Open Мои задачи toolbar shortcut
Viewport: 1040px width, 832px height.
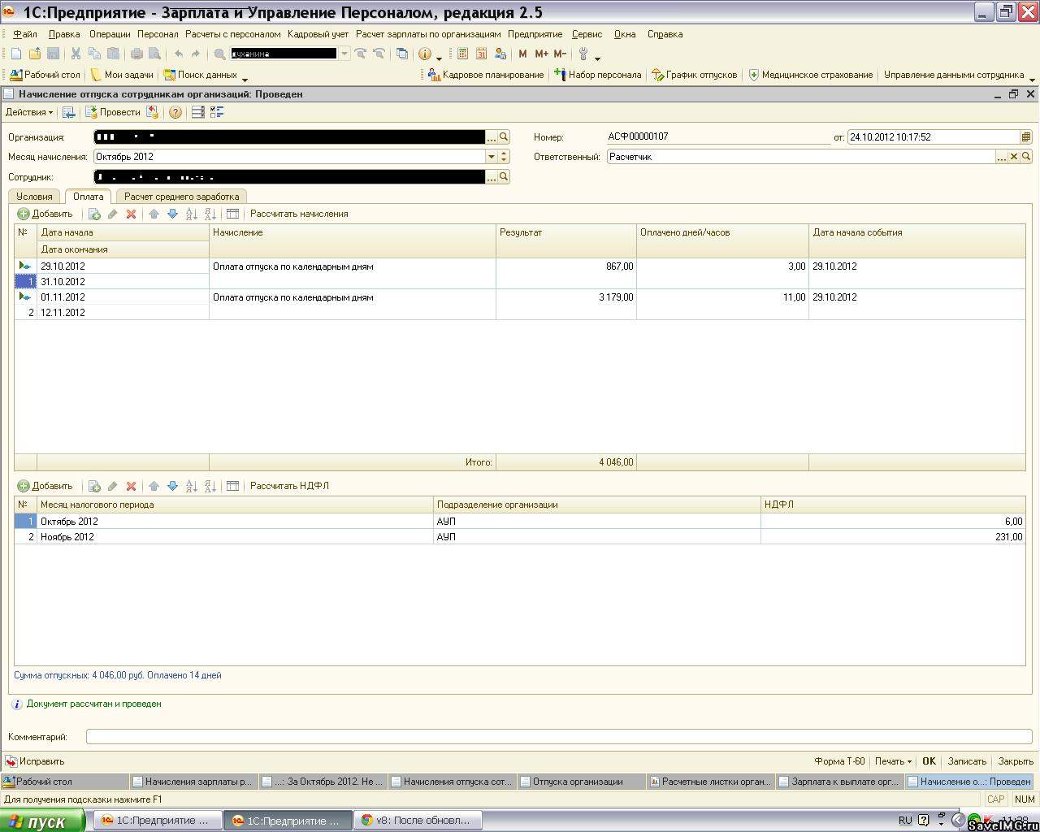pos(122,75)
